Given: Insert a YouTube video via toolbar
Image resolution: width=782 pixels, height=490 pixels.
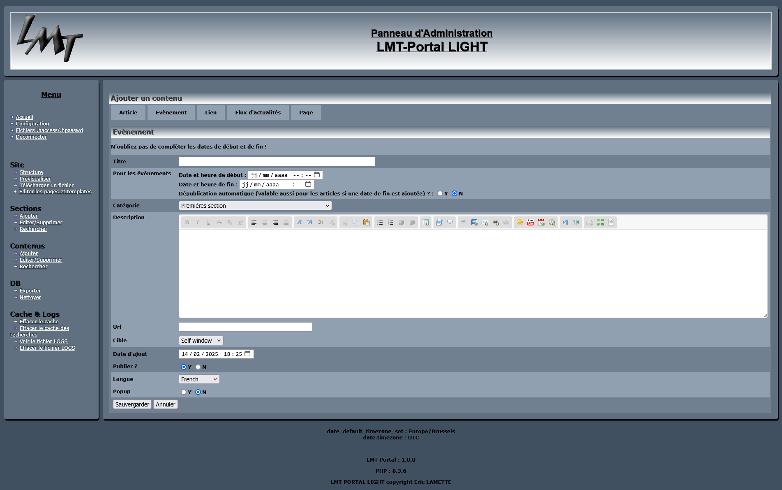Looking at the screenshot, I should (x=531, y=222).
